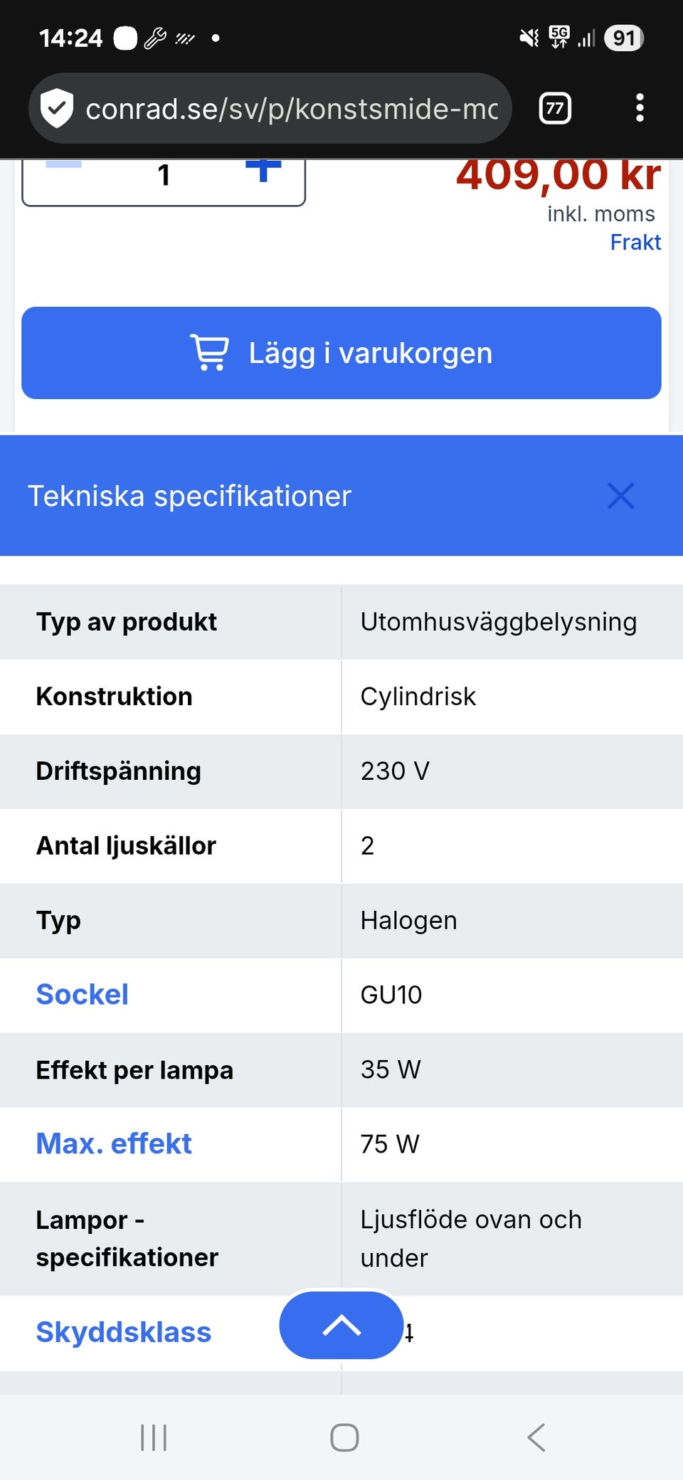
Task: Open the Max. effekt glossary link
Action: tap(114, 1144)
